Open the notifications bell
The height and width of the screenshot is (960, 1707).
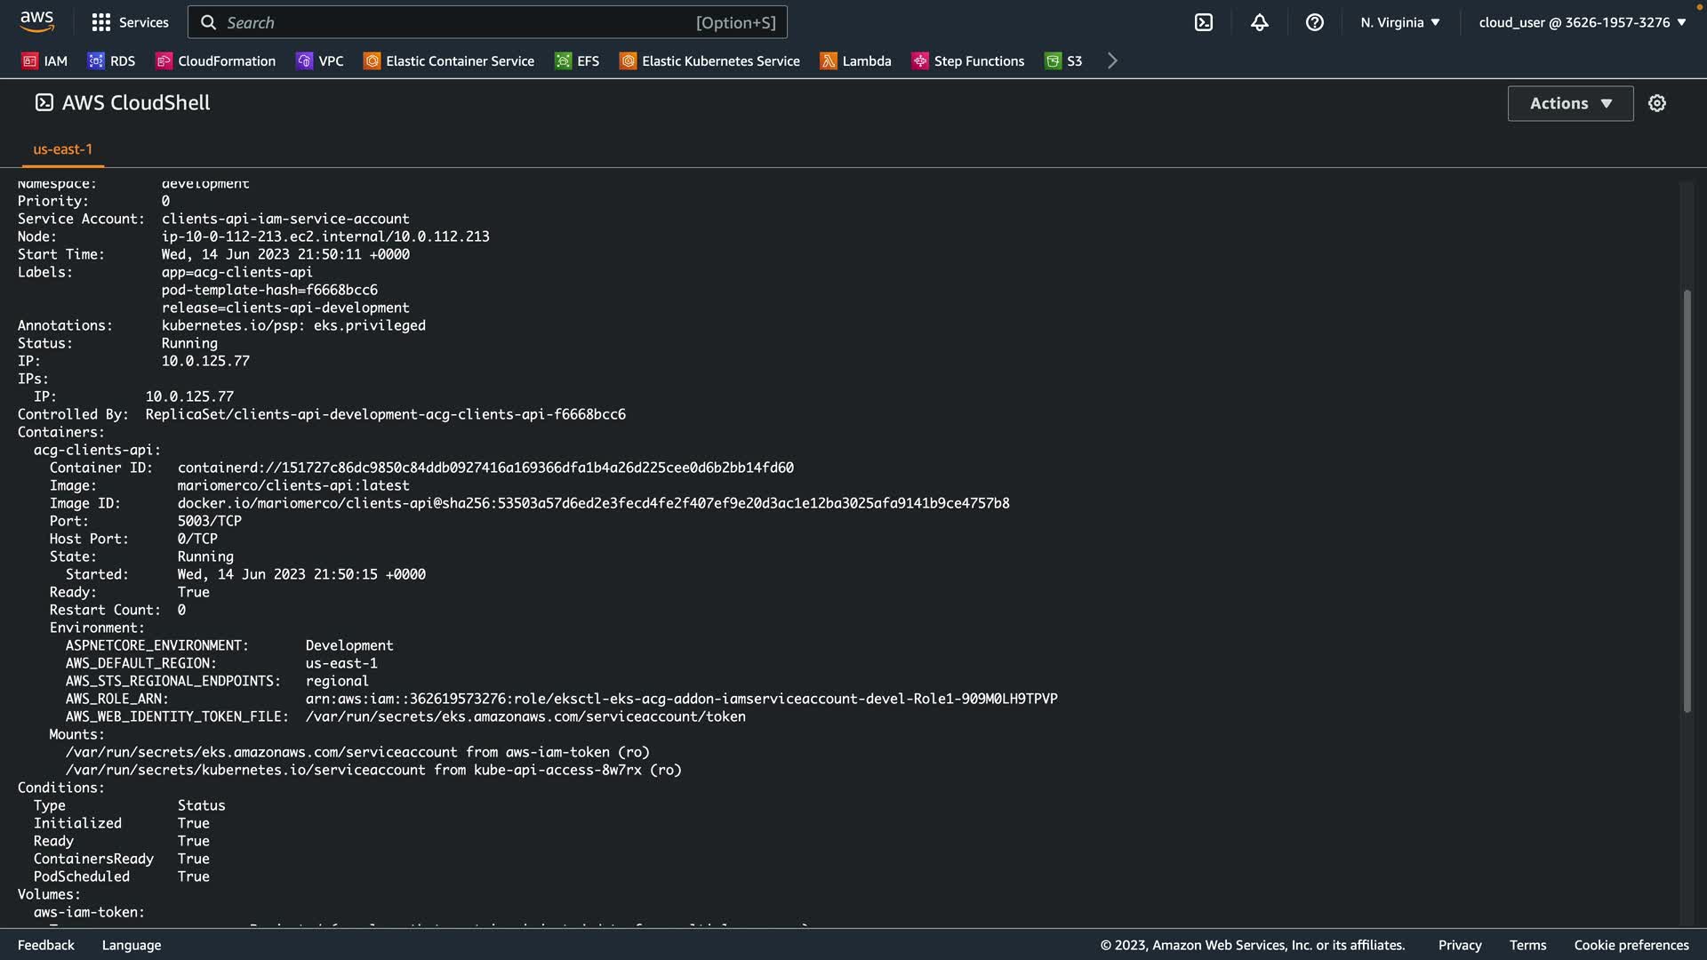1259,22
